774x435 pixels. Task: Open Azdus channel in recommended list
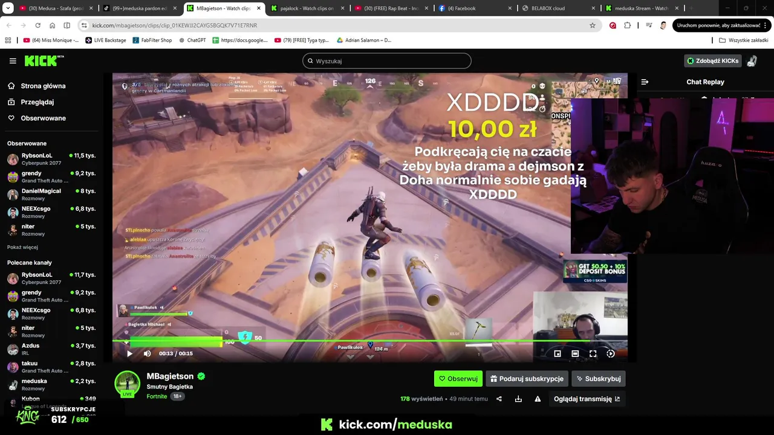pos(51,349)
